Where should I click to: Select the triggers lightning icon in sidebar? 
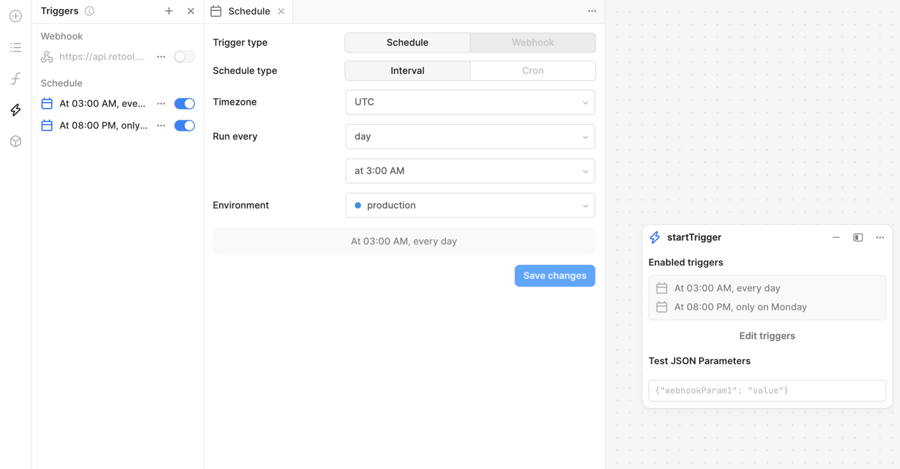click(x=15, y=110)
